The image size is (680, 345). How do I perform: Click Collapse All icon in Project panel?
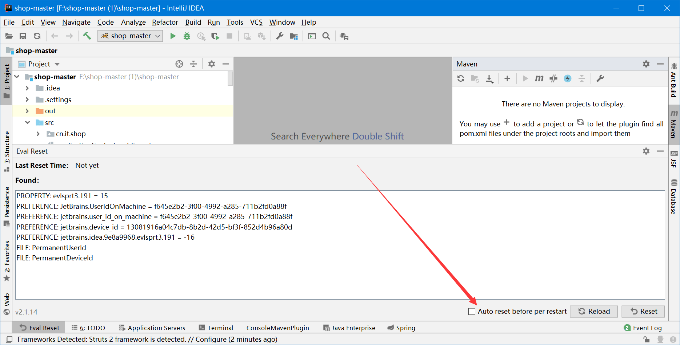point(193,64)
